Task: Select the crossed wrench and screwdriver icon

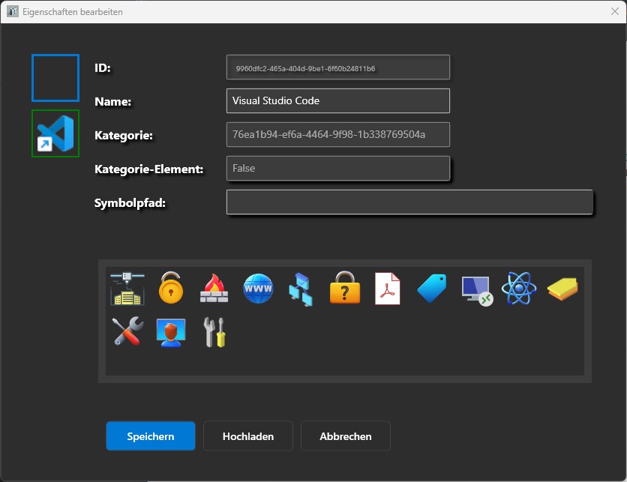Action: tap(126, 332)
